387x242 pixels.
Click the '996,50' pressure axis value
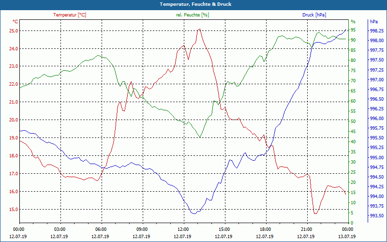377,99
